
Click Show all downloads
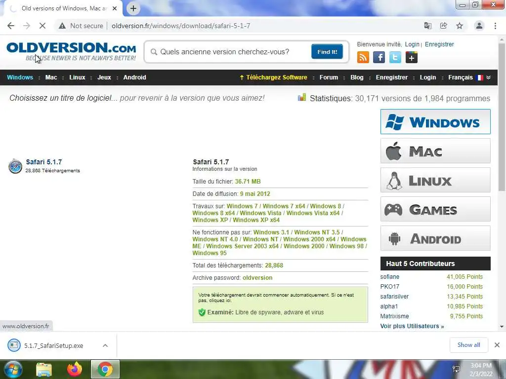pyautogui.click(x=468, y=345)
